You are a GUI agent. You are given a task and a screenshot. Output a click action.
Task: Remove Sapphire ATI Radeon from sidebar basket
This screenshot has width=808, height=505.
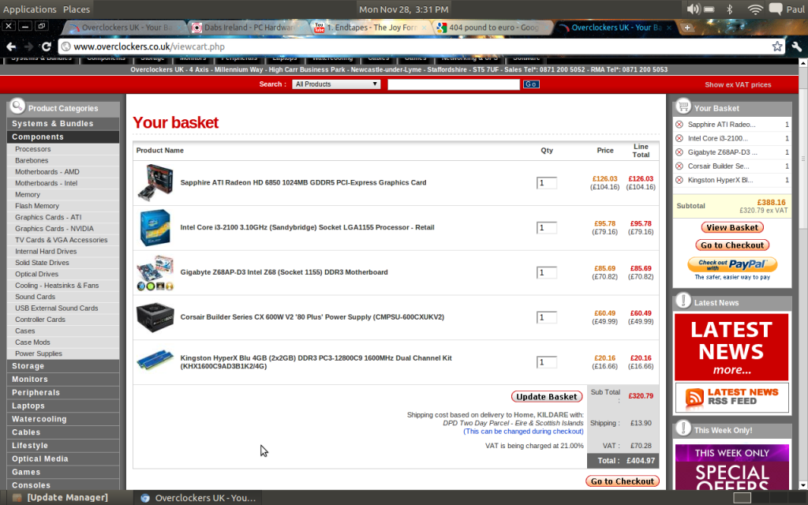tap(679, 125)
